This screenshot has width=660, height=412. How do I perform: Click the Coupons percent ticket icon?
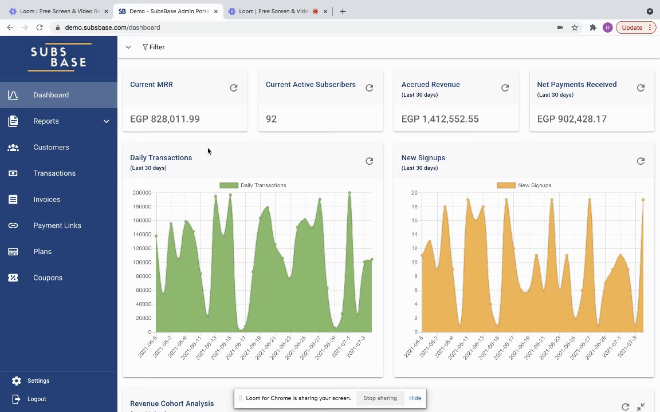(x=13, y=278)
